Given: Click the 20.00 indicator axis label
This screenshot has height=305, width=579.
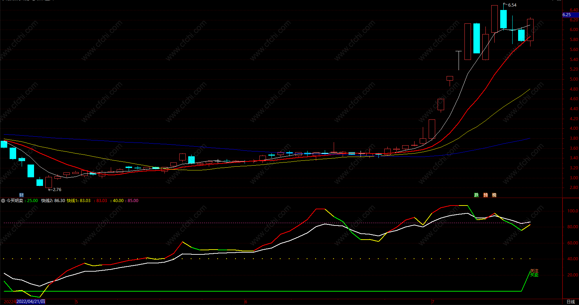Looking at the screenshot, I should 572,275.
